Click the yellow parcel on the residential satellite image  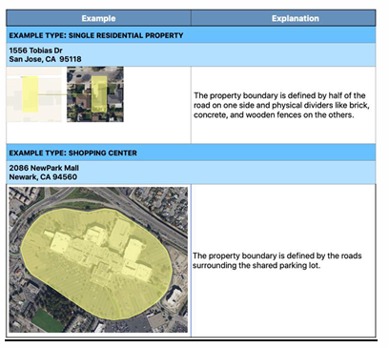coord(99,94)
